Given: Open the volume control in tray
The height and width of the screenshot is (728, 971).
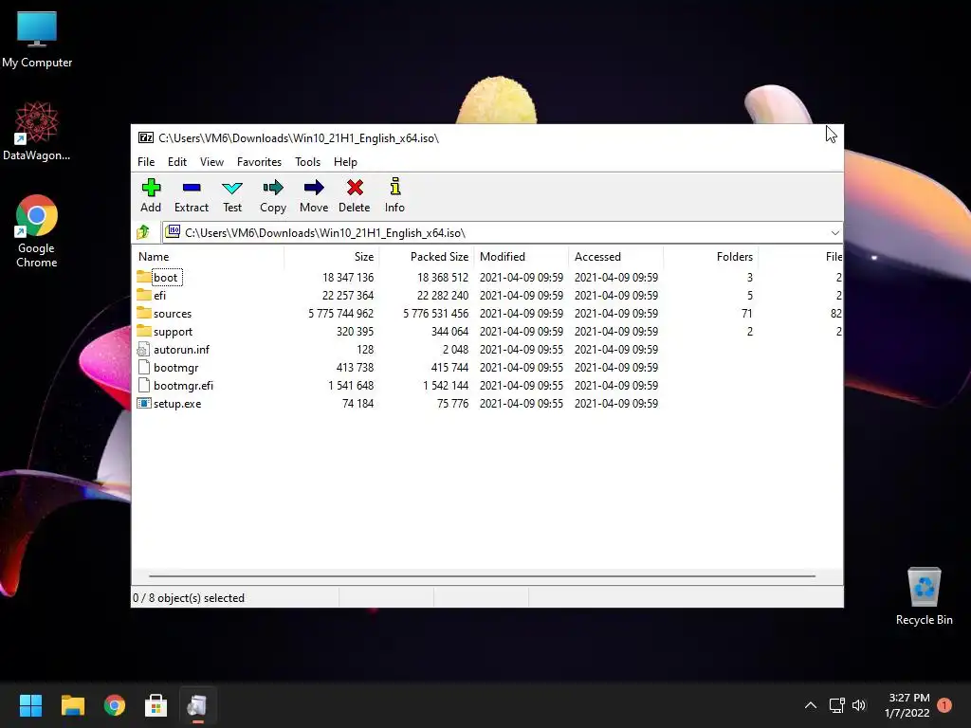Looking at the screenshot, I should (x=859, y=705).
